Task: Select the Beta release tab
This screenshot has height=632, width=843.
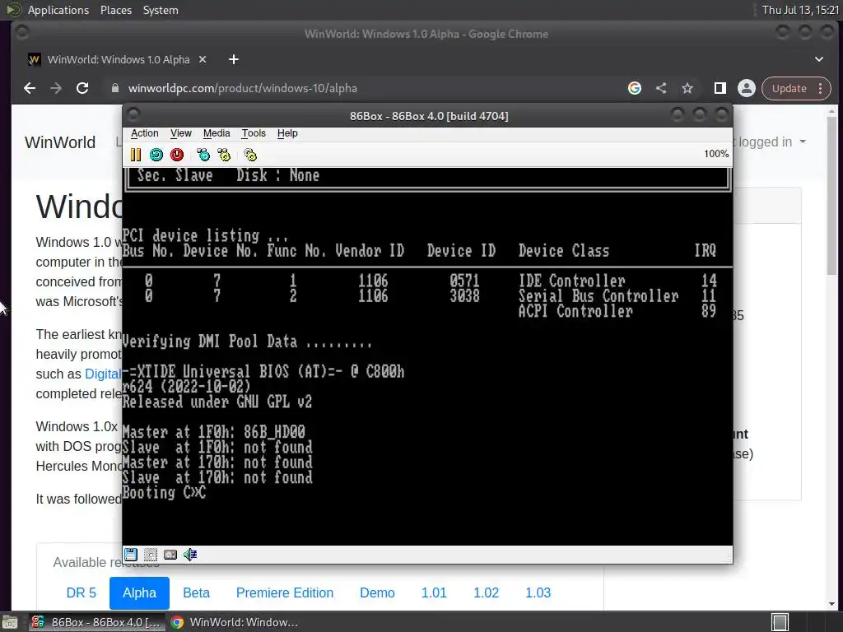Action: pos(196,592)
